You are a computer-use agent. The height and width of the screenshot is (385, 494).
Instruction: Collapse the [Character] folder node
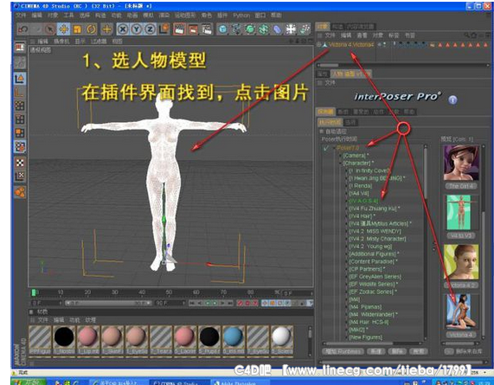(341, 164)
